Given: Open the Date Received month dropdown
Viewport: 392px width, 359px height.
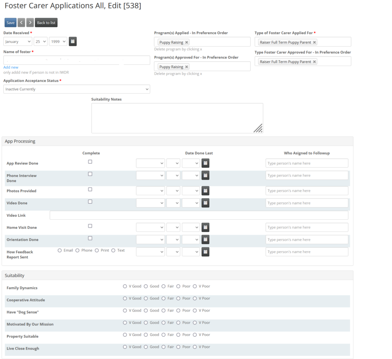Looking at the screenshot, I should (x=18, y=41).
